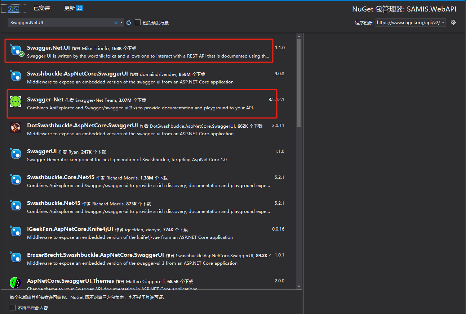Click version 3.0.11 of DotSwashbuckle package
The width and height of the screenshot is (466, 314).
point(278,126)
